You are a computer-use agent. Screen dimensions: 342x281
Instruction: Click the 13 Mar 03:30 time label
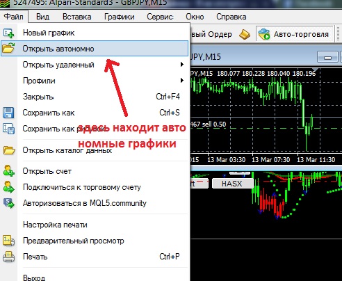tap(226, 160)
